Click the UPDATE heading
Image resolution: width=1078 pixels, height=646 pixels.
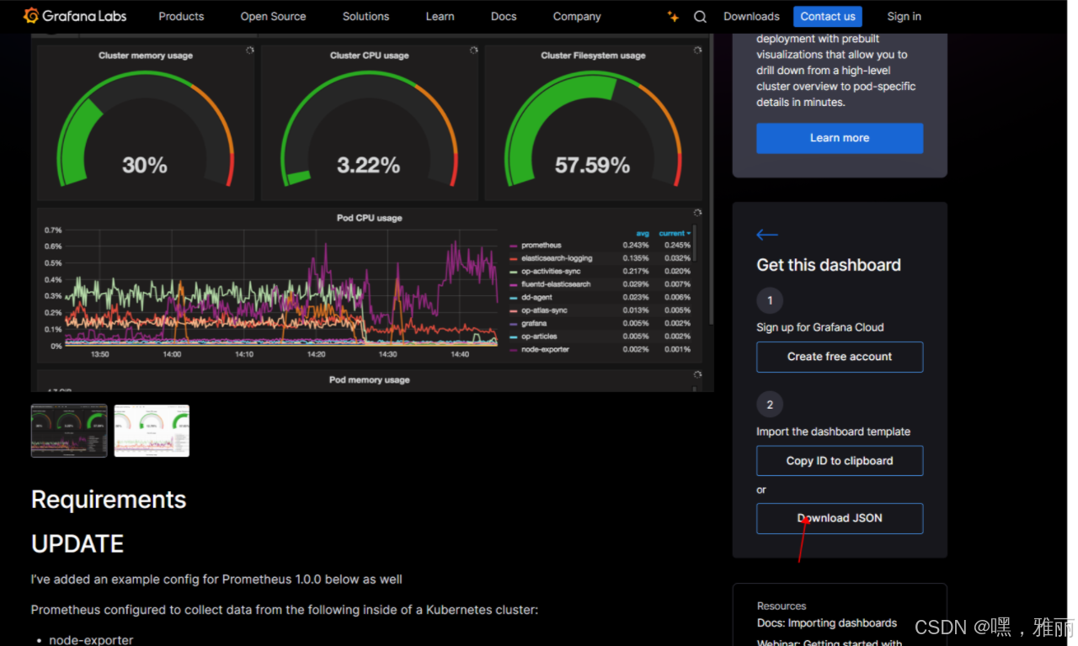(77, 544)
